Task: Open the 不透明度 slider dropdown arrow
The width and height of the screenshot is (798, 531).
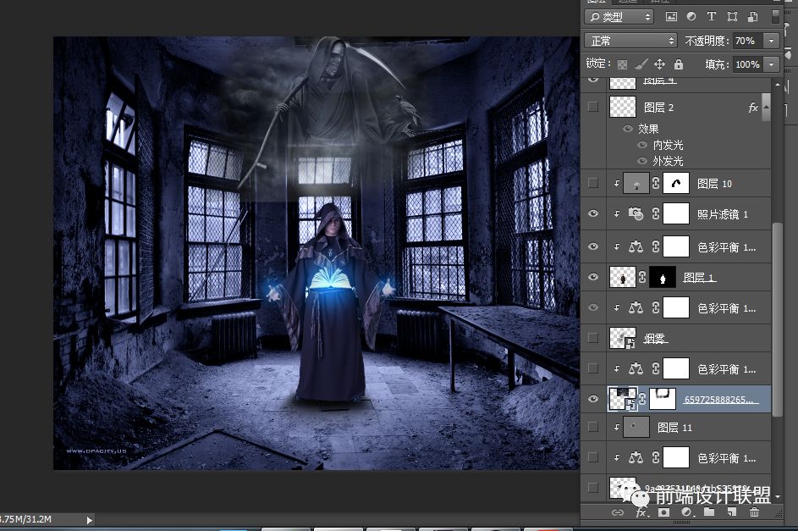Action: point(772,41)
